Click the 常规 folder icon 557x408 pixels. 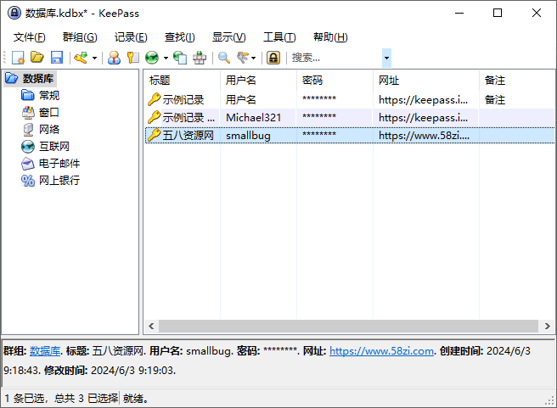[28, 95]
